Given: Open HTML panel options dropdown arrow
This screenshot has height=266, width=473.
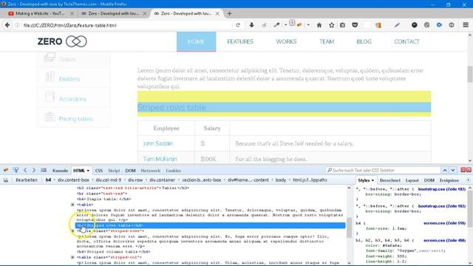Looking at the screenshot, I should click(88, 171).
